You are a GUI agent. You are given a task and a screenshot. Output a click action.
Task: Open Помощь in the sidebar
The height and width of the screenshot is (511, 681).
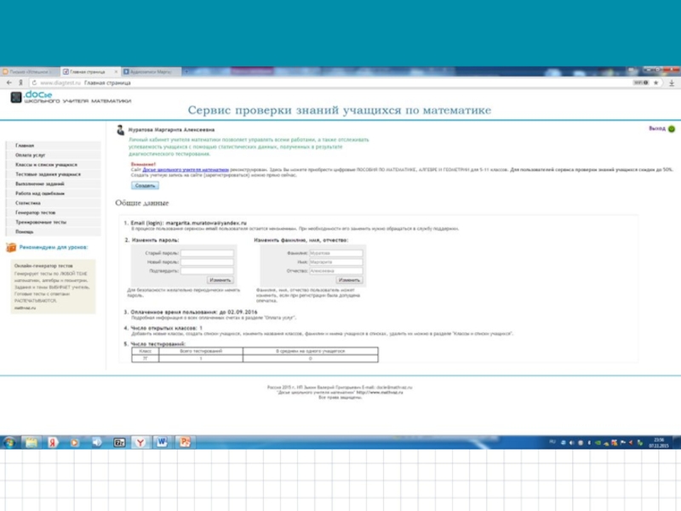point(54,232)
